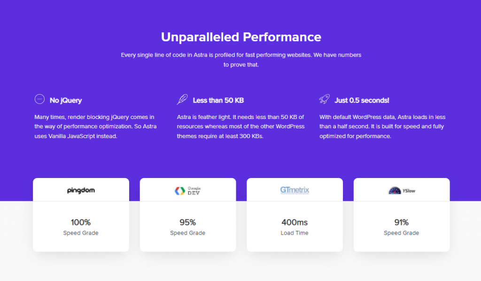Viewport: 481px width, 281px height.
Task: Click the No jQuery heading text
Action: (x=66, y=100)
